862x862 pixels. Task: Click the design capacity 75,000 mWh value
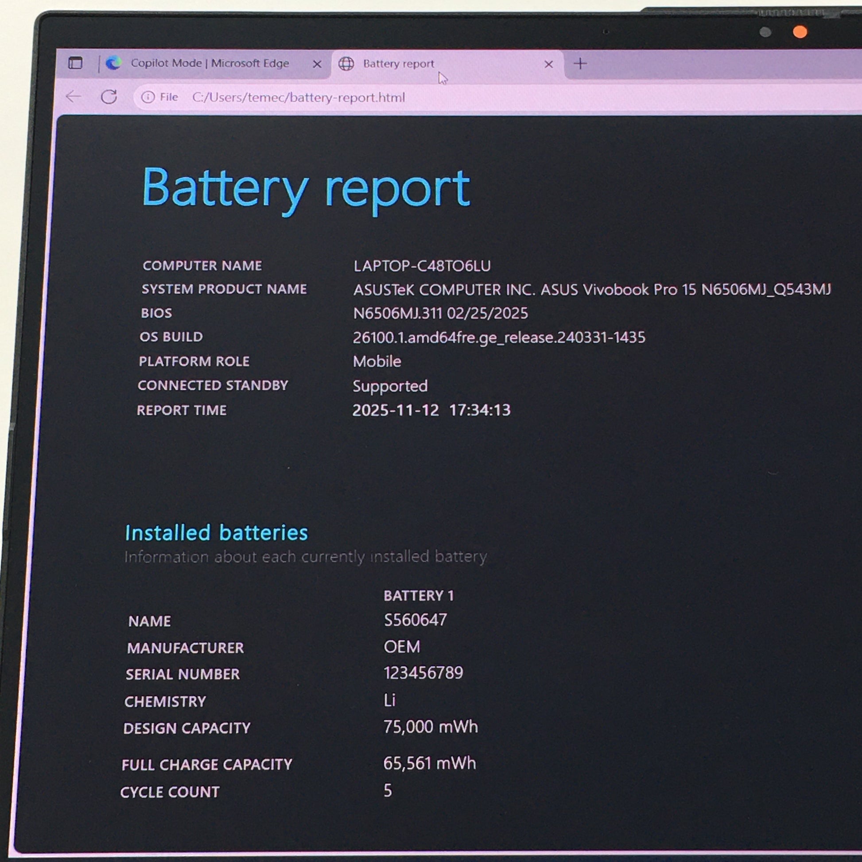coord(431,727)
